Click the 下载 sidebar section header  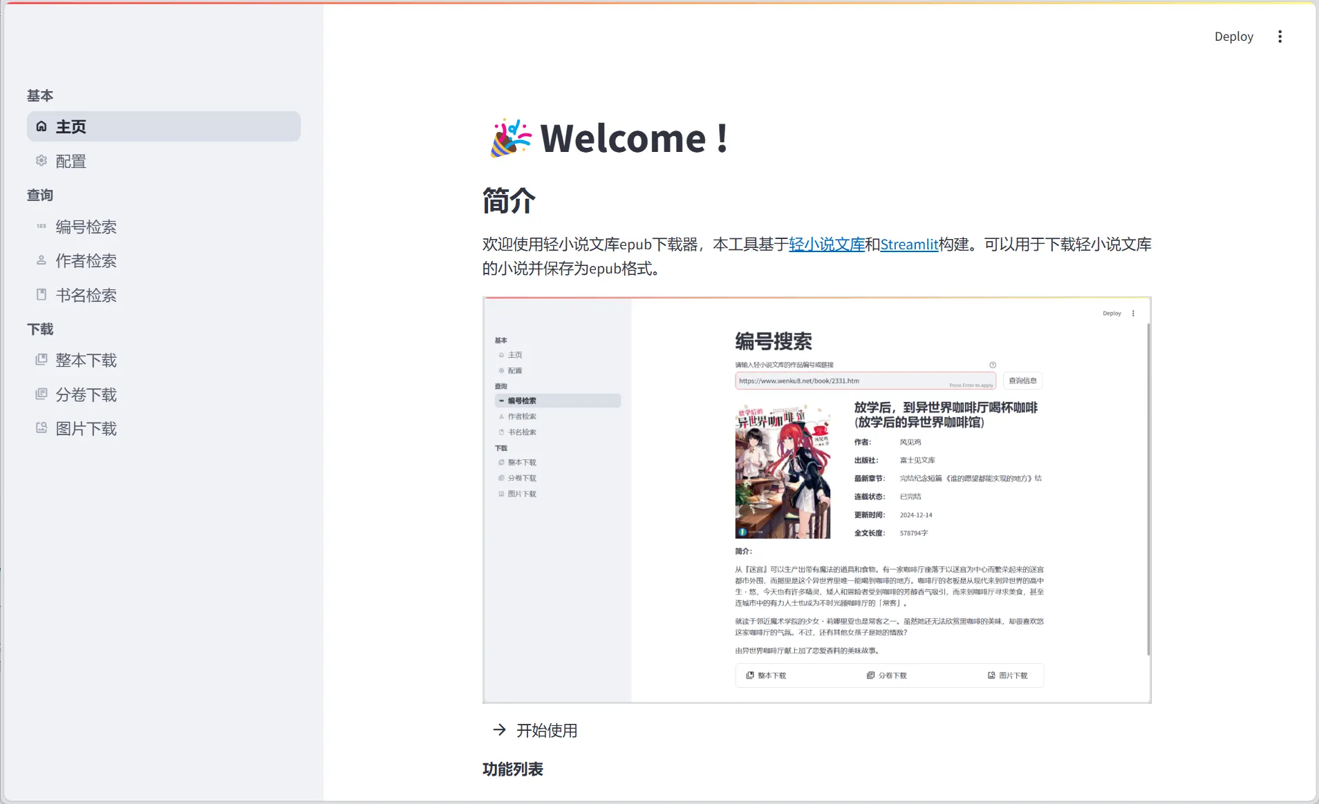[x=40, y=329]
